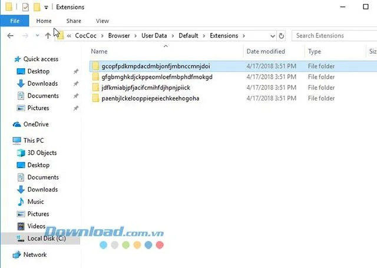Open the Share ribbon tab
Image resolution: width=377 pixels, height=268 pixels.
[74, 21]
